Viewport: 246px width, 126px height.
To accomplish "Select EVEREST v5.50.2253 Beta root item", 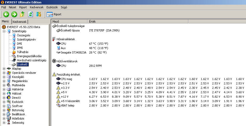I will [23, 27].
